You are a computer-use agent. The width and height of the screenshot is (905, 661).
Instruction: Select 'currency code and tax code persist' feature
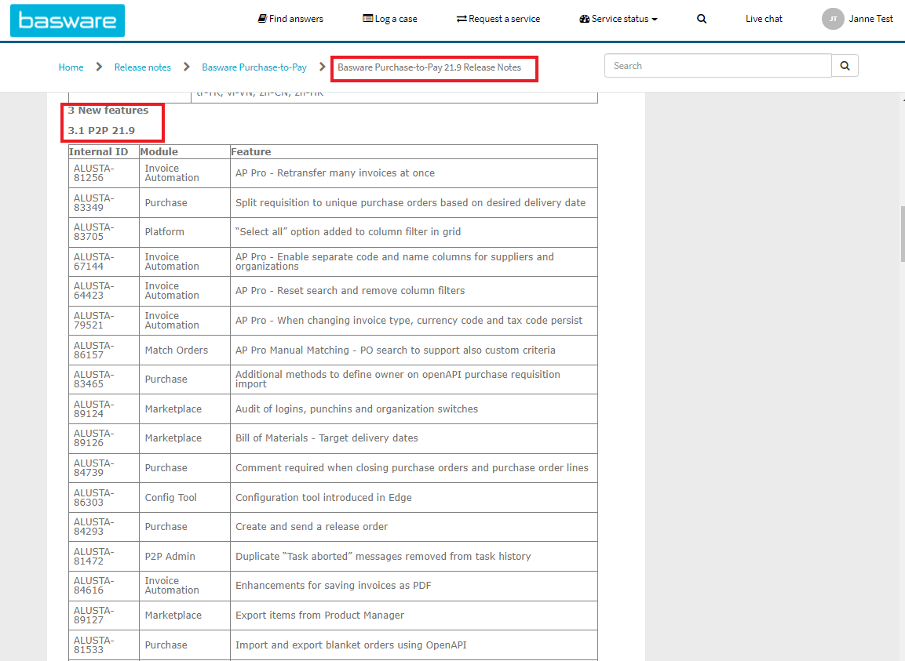click(409, 321)
